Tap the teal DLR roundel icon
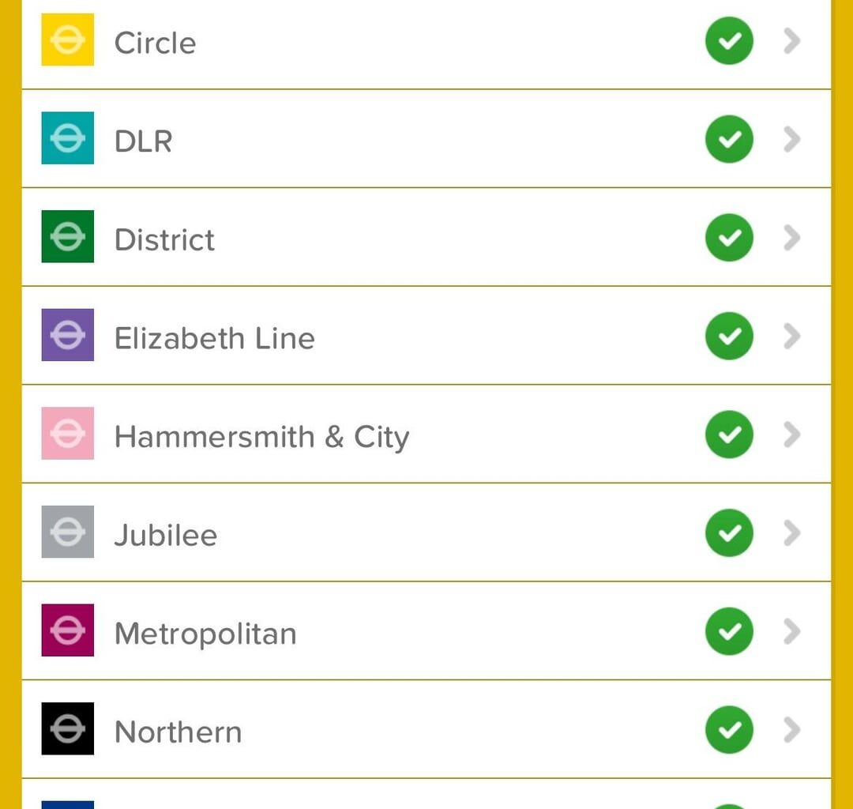The height and width of the screenshot is (809, 853). tap(67, 138)
